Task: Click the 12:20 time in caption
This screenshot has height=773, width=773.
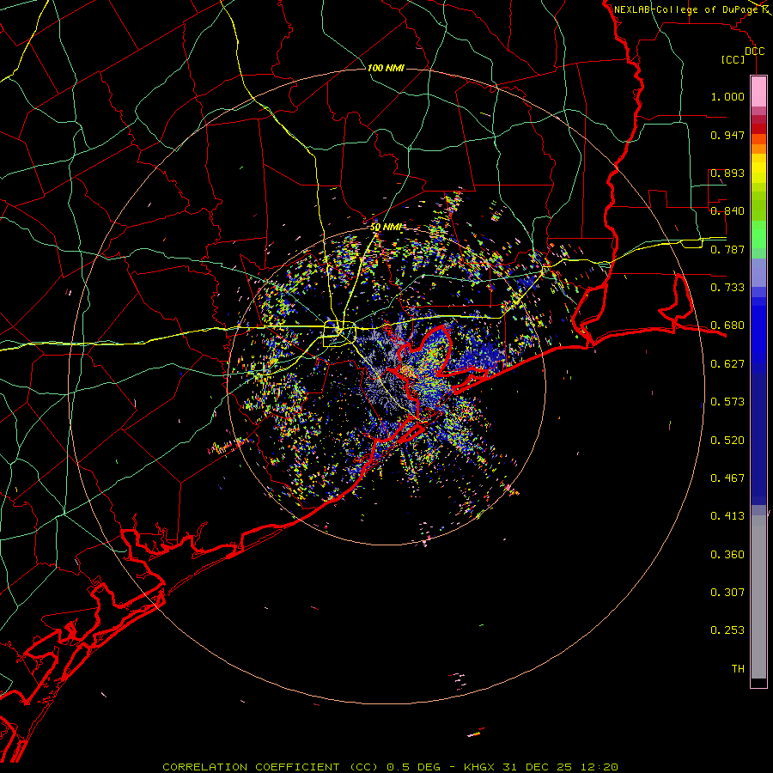Action: coord(598,767)
